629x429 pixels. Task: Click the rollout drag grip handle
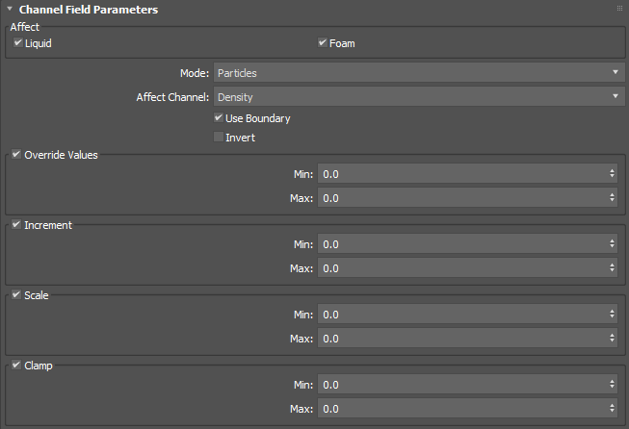point(619,9)
